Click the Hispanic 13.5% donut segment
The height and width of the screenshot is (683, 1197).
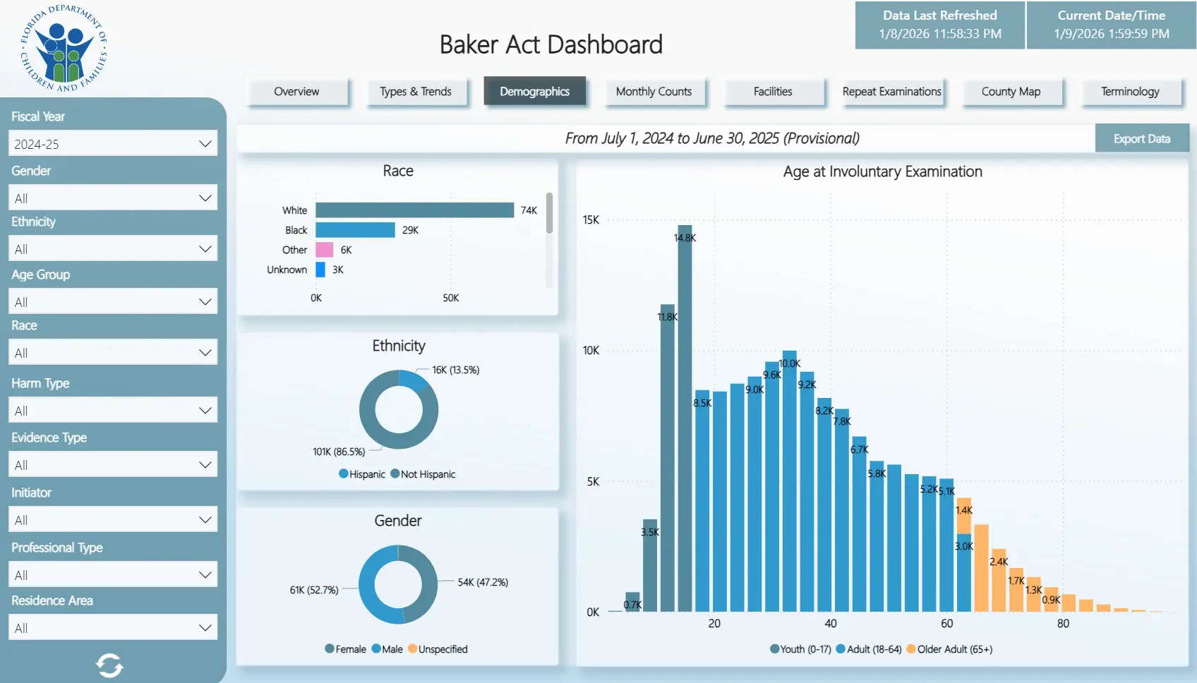click(x=412, y=380)
